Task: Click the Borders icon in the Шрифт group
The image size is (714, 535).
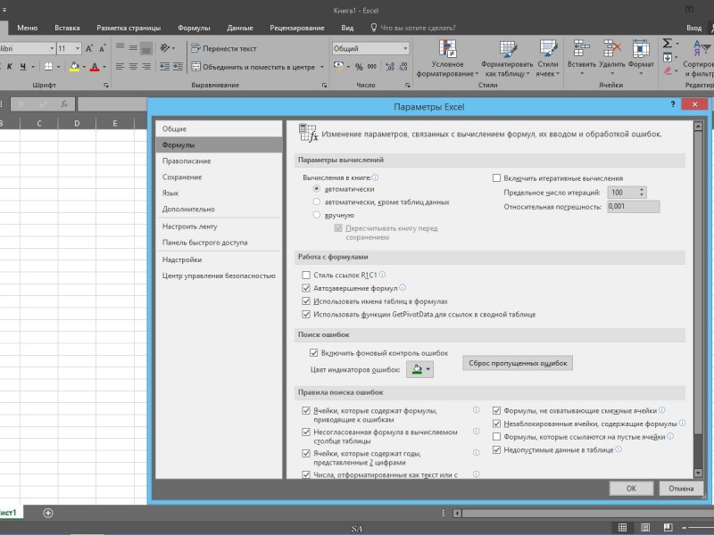Action: (48, 66)
